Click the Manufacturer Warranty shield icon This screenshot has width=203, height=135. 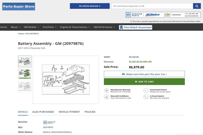(x=107, y=91)
